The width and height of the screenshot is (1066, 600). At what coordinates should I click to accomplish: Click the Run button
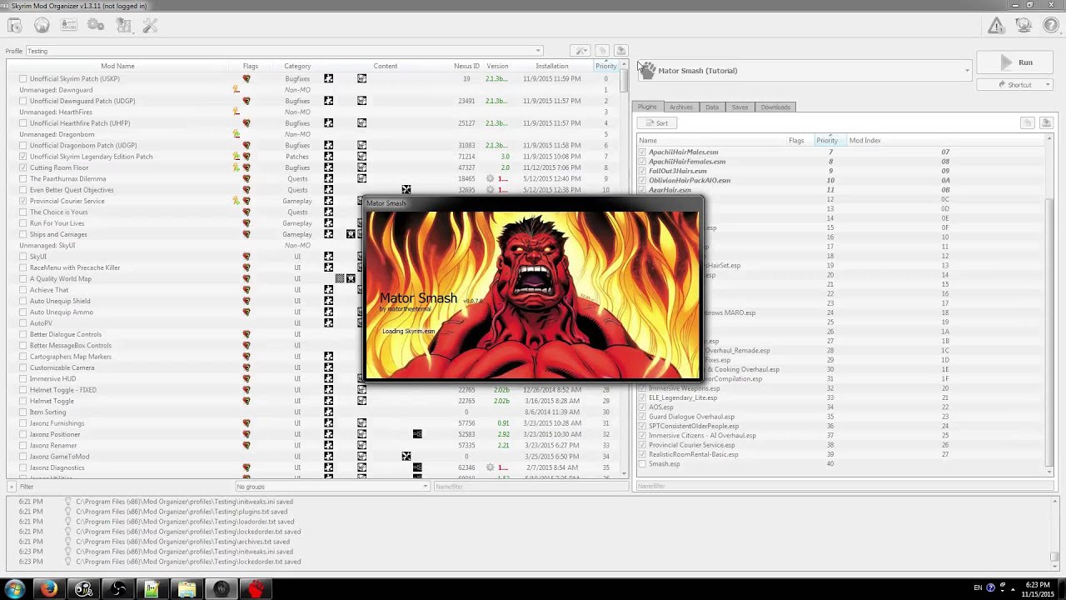pyautogui.click(x=1015, y=62)
